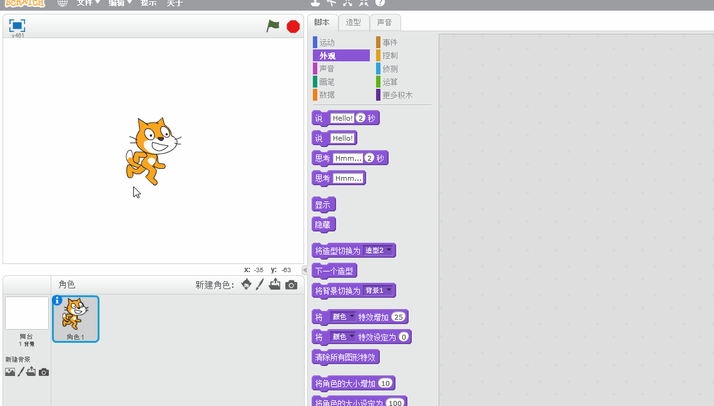This screenshot has height=406, width=714.
Task: Click the 显示 block
Action: 324,205
